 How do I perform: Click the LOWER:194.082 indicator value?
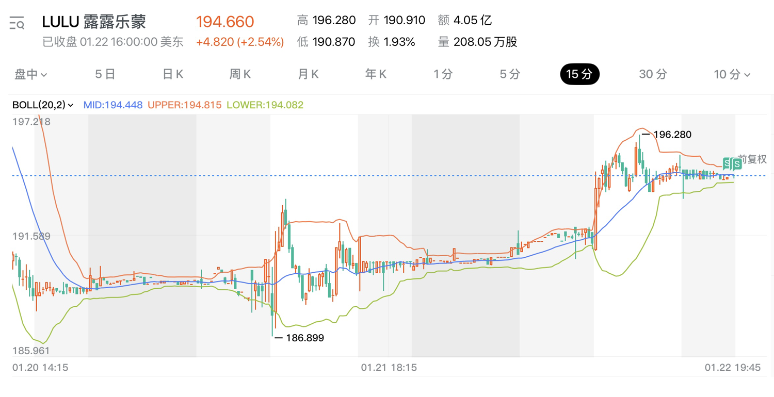click(265, 105)
